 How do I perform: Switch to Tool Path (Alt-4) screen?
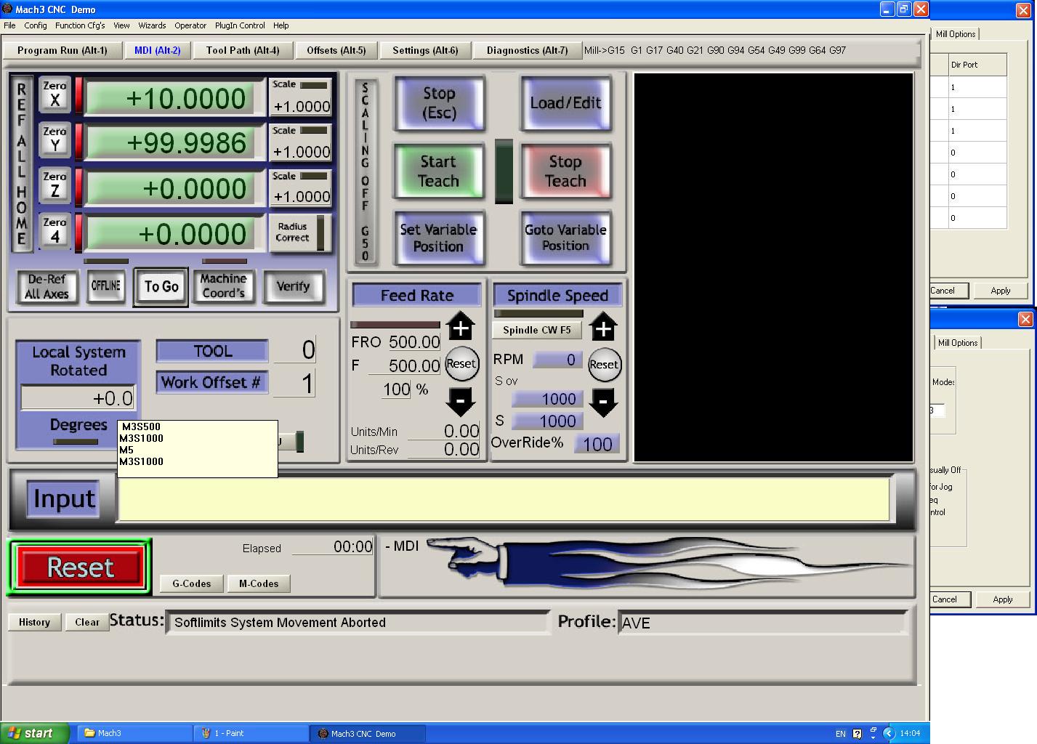pos(243,50)
